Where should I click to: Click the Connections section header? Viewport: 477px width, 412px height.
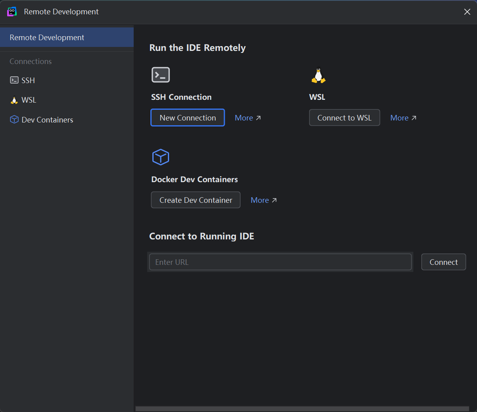(31, 61)
